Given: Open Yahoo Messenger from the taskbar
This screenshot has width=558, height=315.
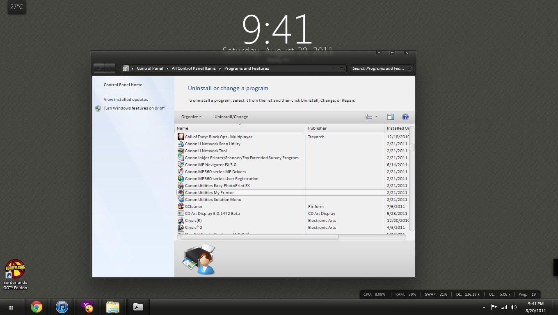Looking at the screenshot, I should point(87,306).
